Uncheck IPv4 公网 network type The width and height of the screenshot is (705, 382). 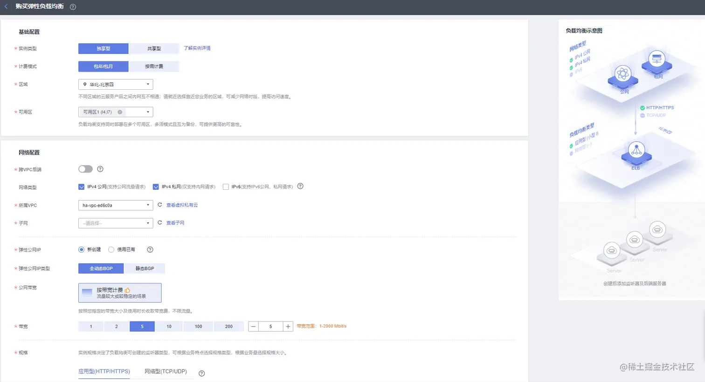coord(82,187)
